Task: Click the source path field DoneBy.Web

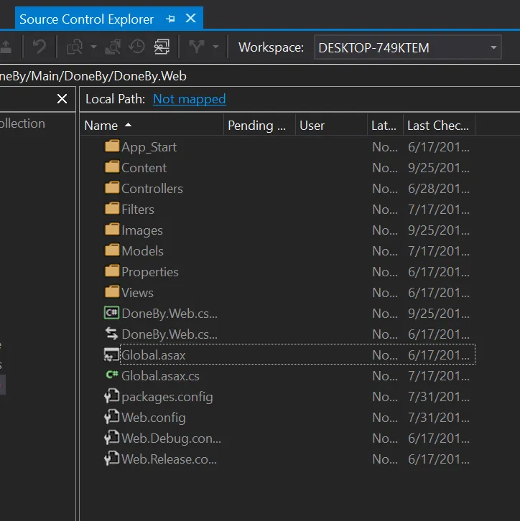Action: 93,75
